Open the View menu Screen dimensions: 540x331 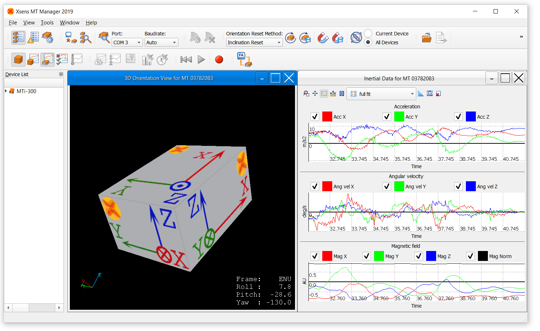(29, 22)
